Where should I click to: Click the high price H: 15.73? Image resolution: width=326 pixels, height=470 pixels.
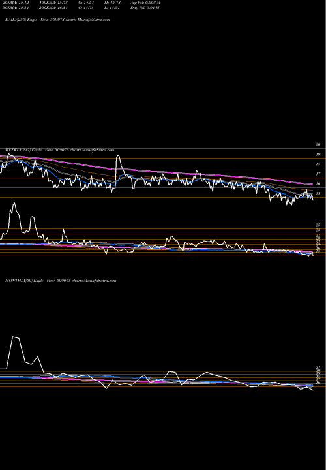(x=112, y=3)
